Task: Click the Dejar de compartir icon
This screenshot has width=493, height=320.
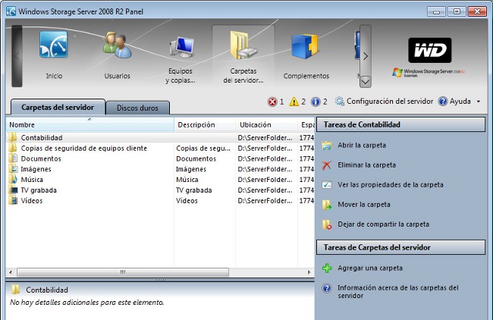Action: coord(327,224)
